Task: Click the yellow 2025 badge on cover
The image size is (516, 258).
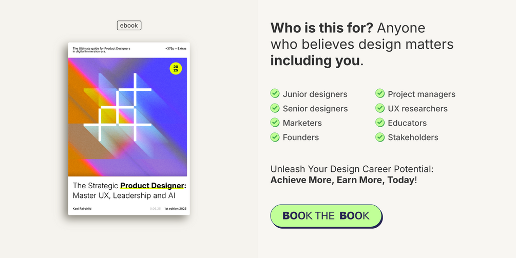Action: (x=176, y=69)
